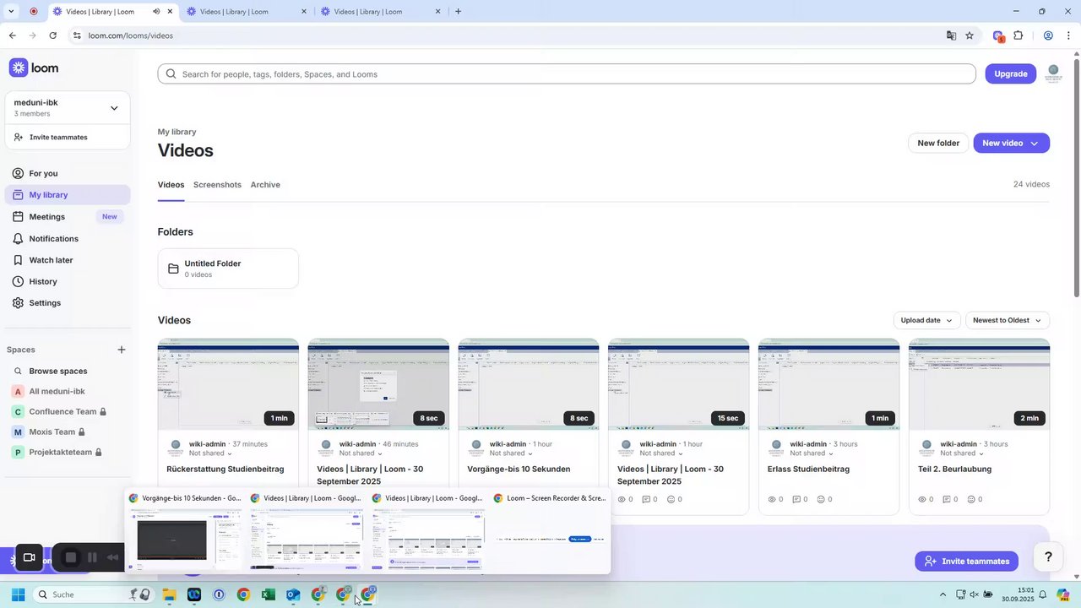Image resolution: width=1081 pixels, height=608 pixels.
Task: Click the comments icon on Erlass Studienbeitrag card
Action: pos(796,499)
